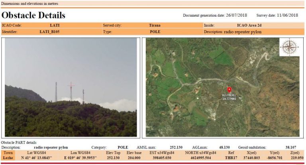
Task: Open the obstacle photo of the pylons
Action: [71, 87]
